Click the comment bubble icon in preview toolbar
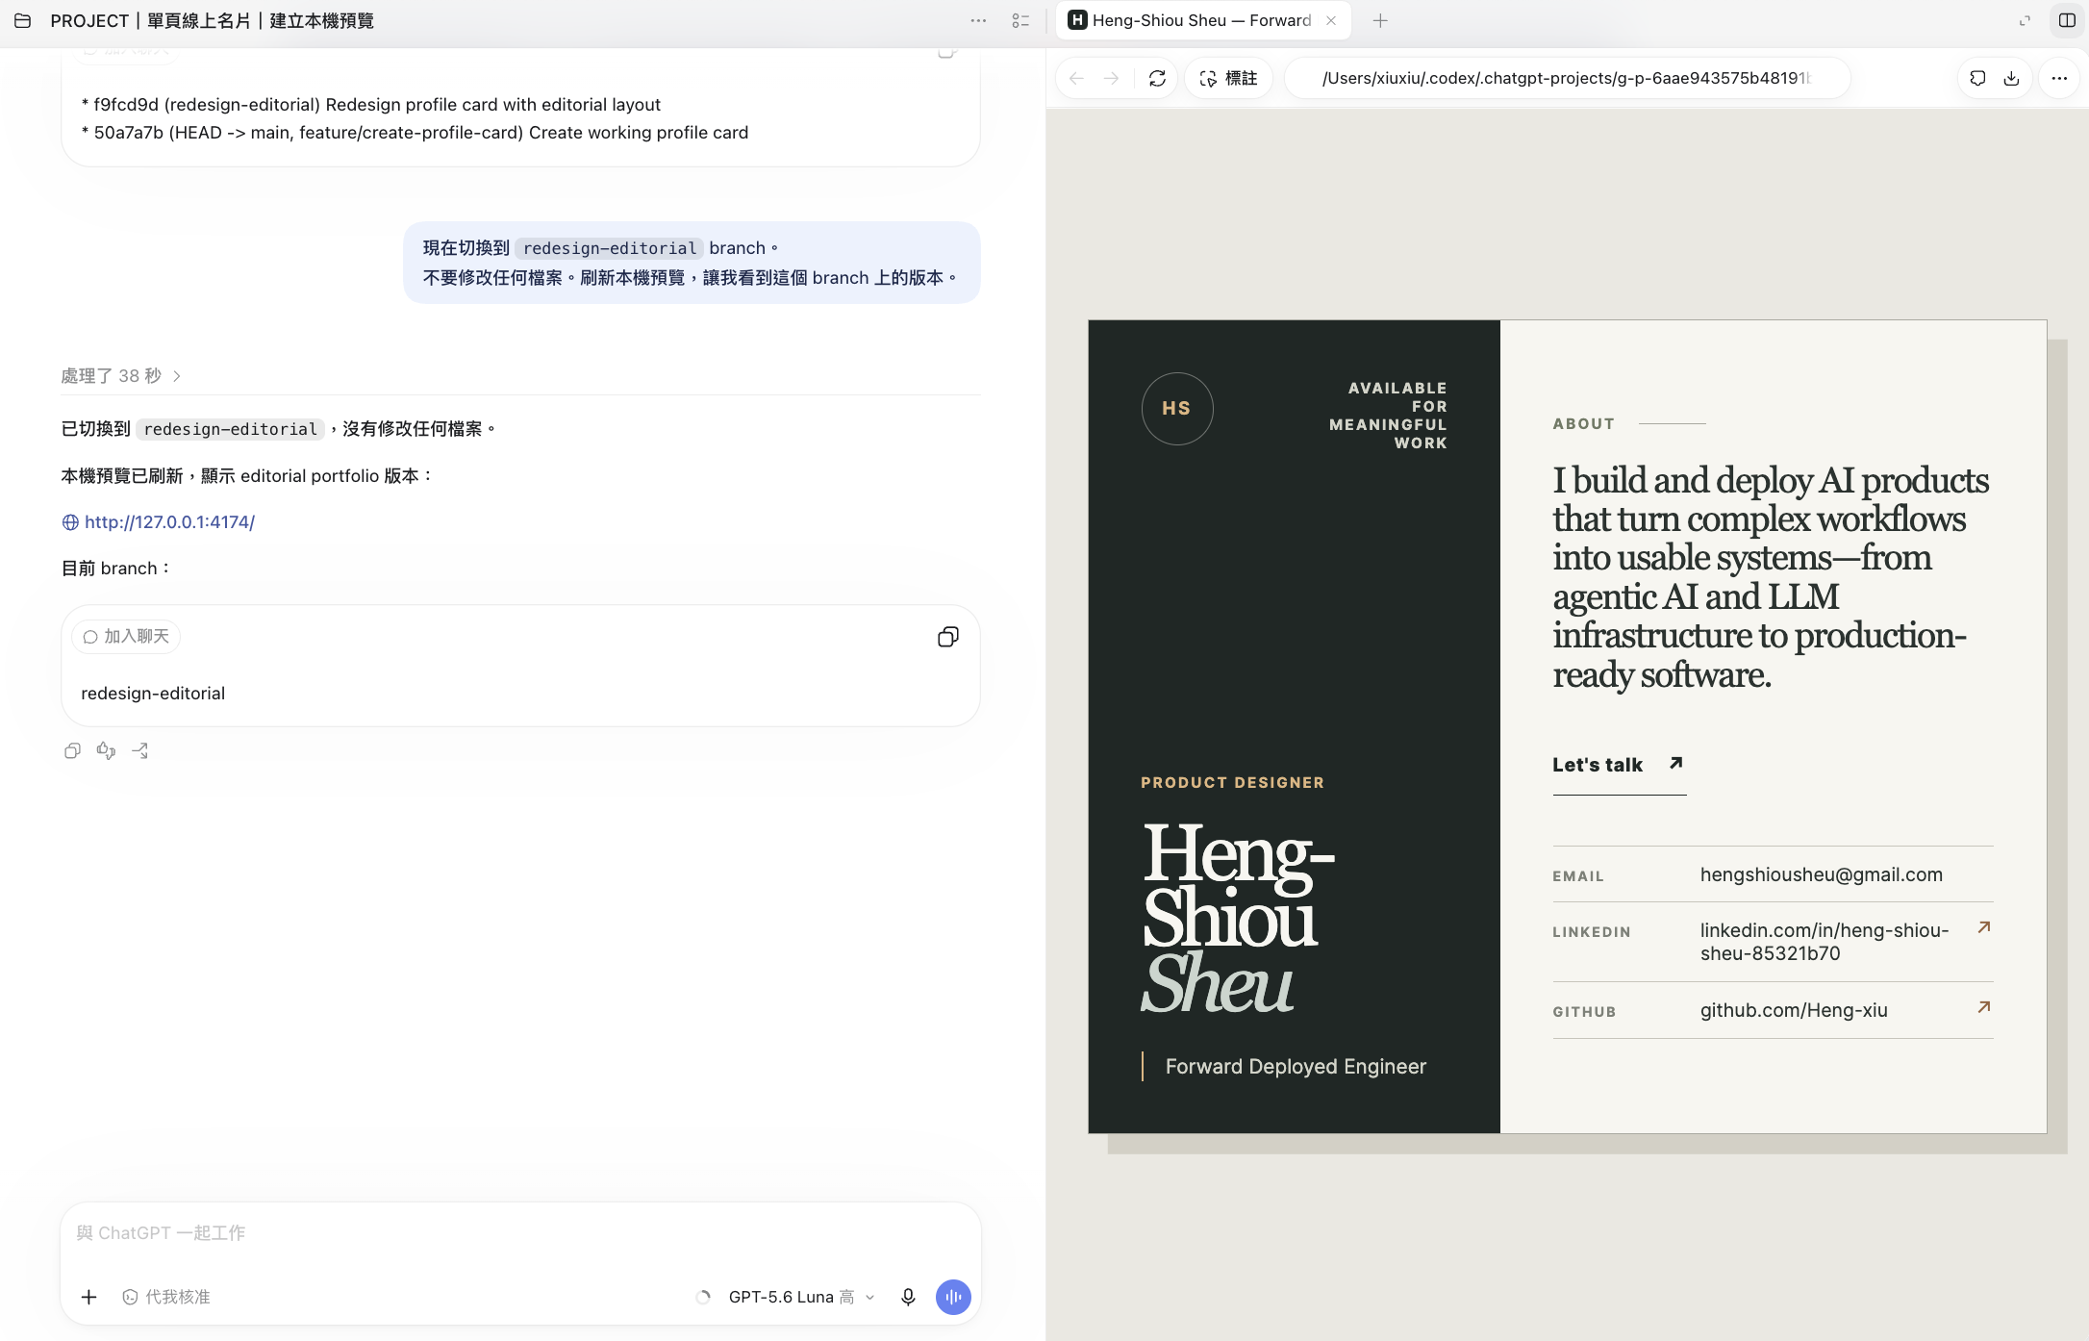Viewport: 2089px width, 1341px height. coord(1977,78)
